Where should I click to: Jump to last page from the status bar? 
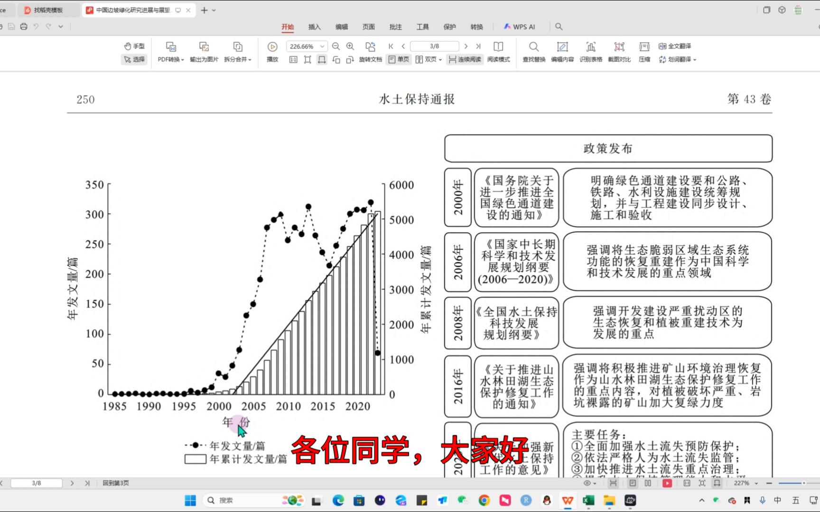click(x=87, y=483)
